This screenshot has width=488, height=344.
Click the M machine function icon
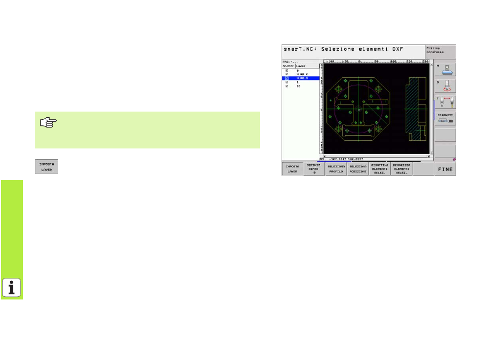click(445, 70)
